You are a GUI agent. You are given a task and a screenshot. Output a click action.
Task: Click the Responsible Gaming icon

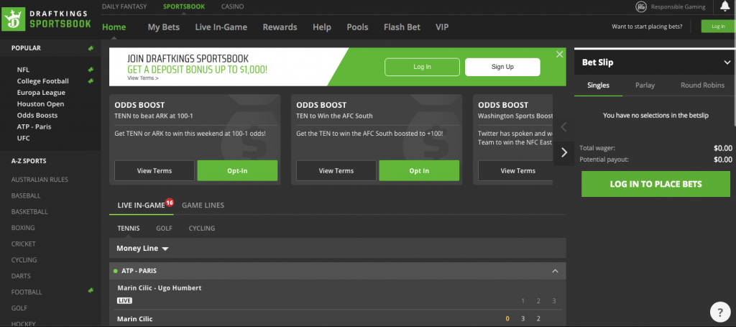pyautogui.click(x=641, y=6)
